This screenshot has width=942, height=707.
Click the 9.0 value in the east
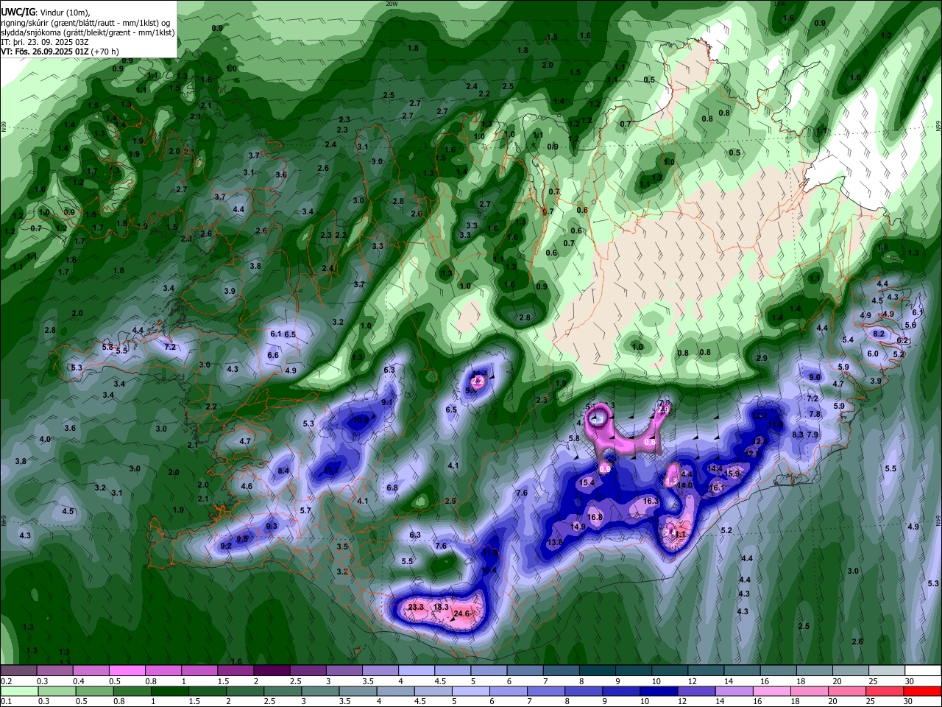pyautogui.click(x=815, y=377)
